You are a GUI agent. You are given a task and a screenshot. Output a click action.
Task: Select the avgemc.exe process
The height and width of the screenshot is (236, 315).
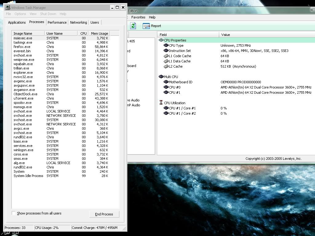(61, 81)
